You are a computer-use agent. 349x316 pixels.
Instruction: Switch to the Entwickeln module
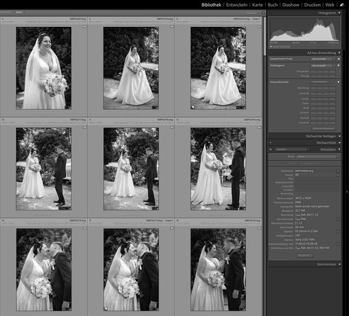pyautogui.click(x=235, y=4)
